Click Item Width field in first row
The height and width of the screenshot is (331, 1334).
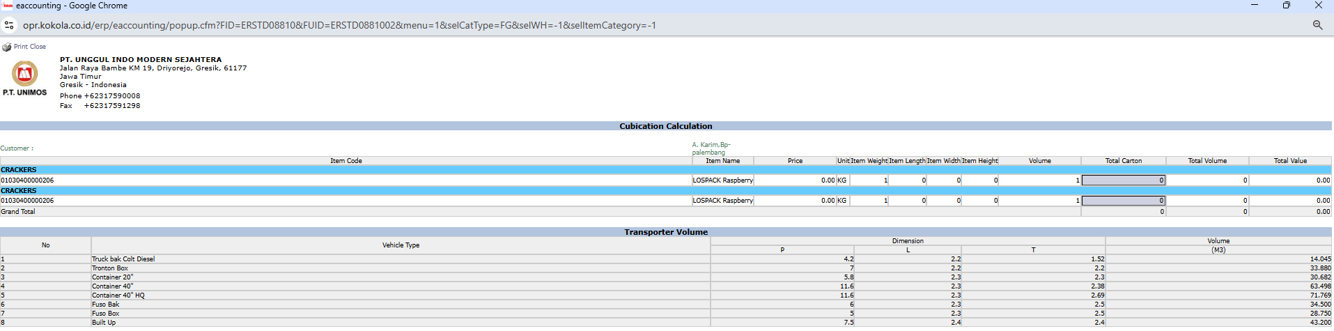tap(944, 180)
